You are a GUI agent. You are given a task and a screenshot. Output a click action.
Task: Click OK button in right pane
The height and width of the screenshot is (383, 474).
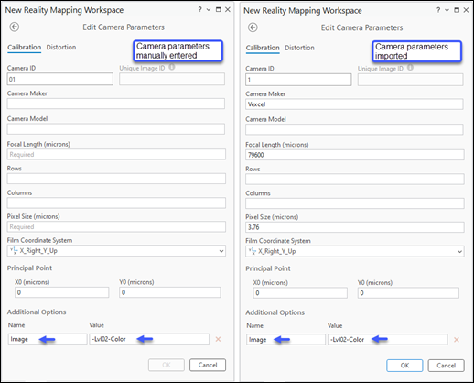pyautogui.click(x=404, y=366)
